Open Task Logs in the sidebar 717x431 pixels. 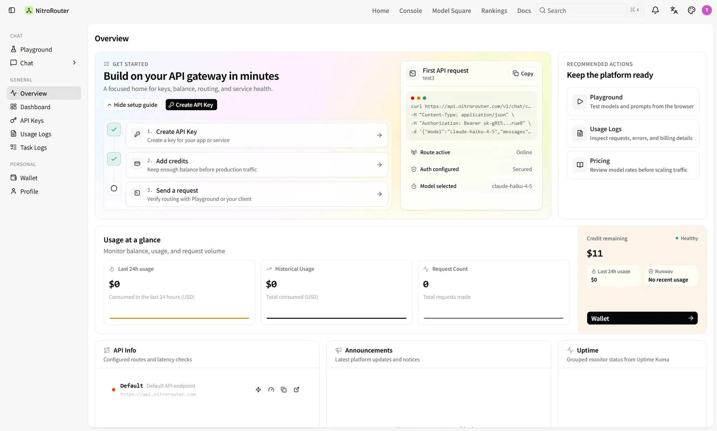point(44,148)
